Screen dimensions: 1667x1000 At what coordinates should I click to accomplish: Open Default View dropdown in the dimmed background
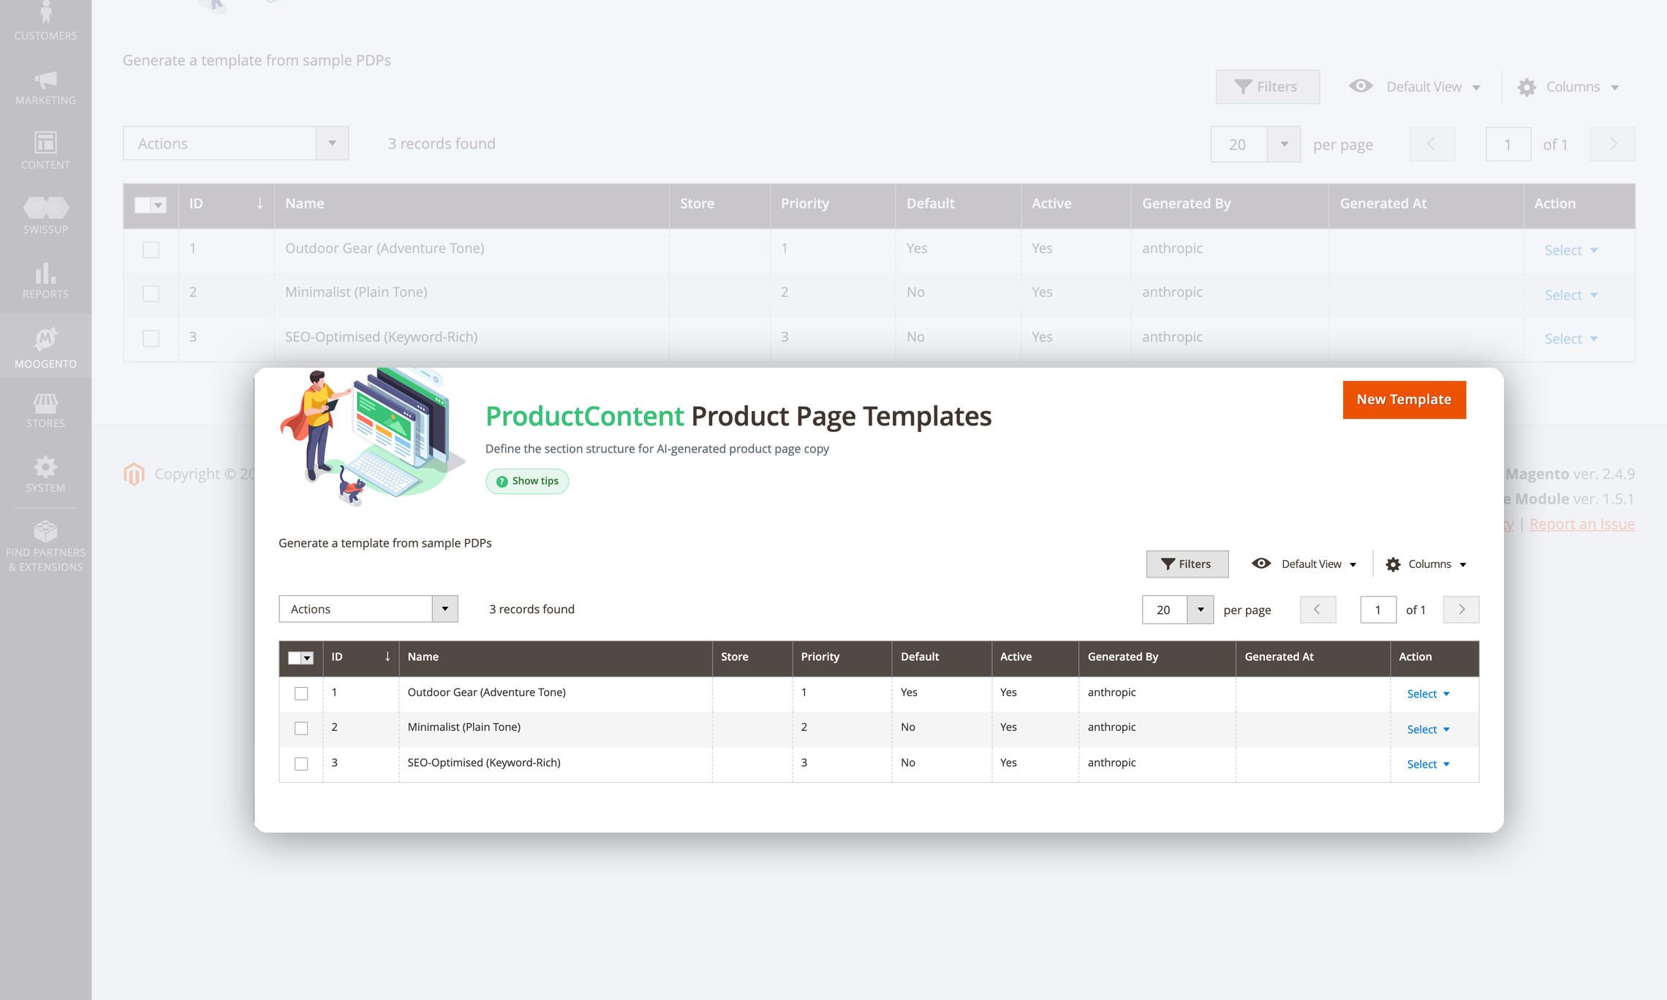pyautogui.click(x=1415, y=87)
